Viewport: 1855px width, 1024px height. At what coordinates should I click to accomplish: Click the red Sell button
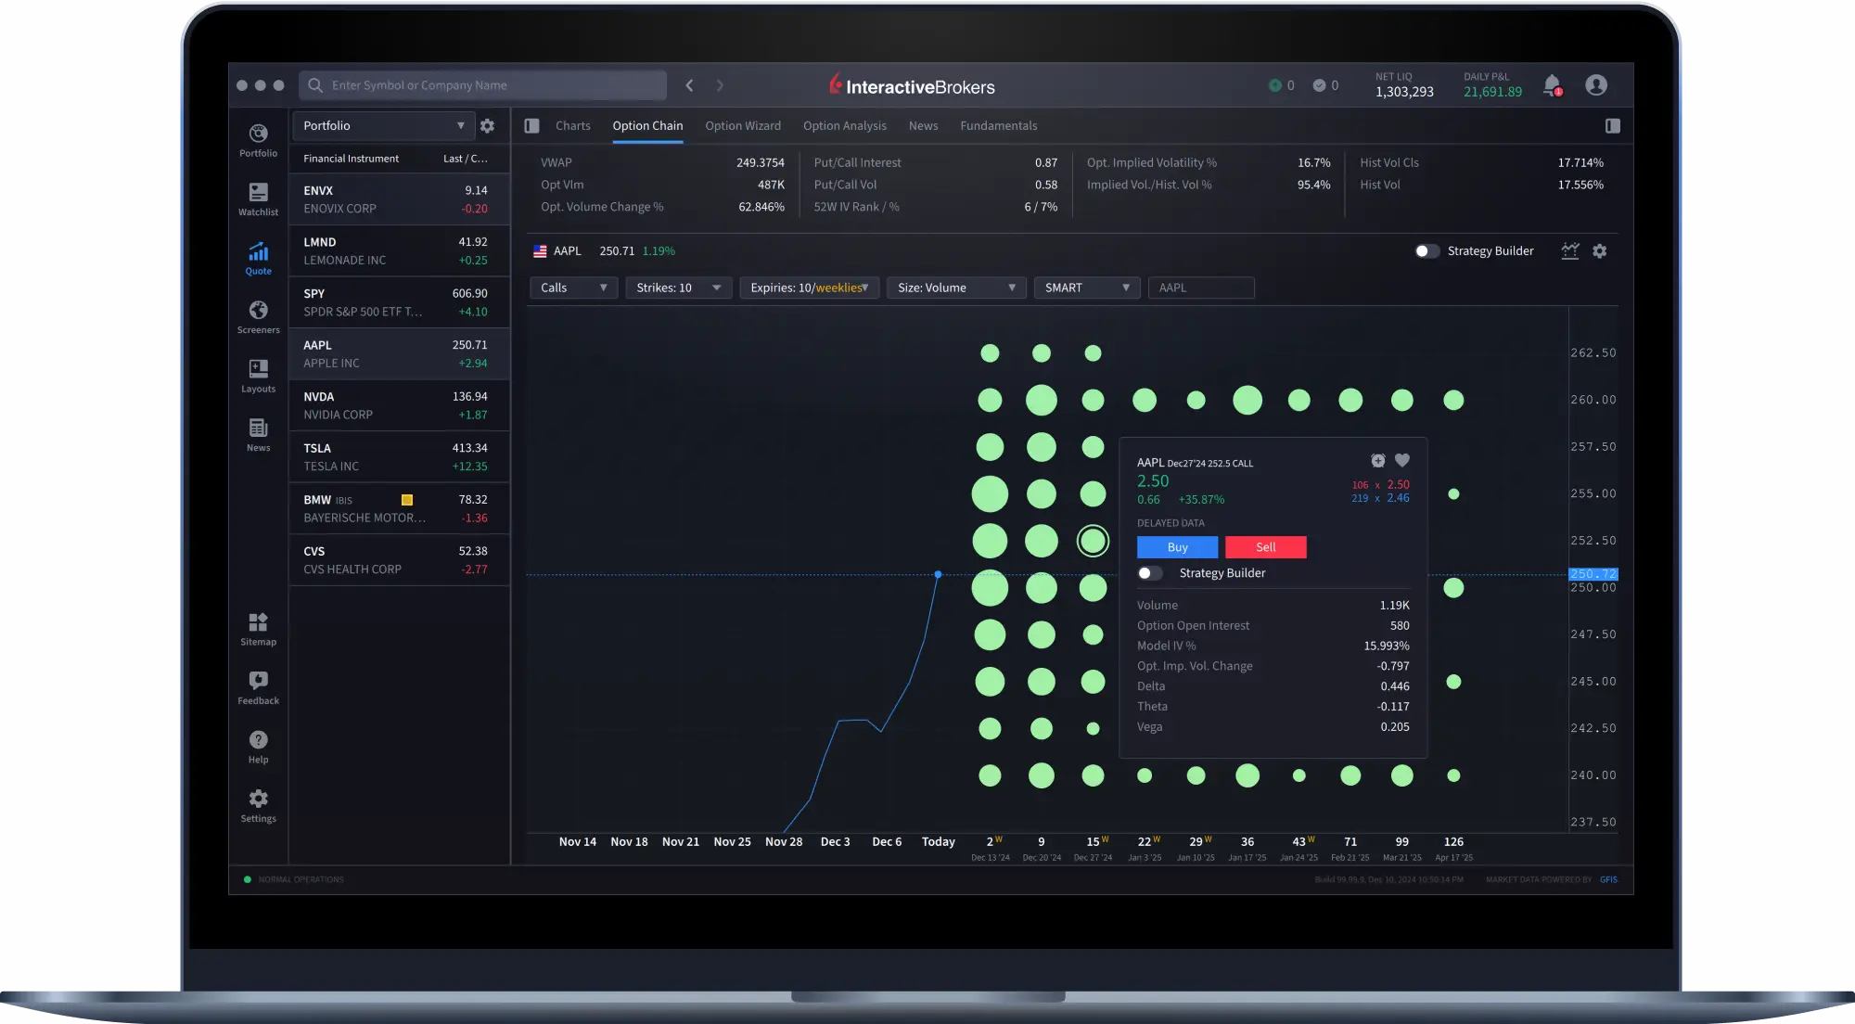tap(1265, 547)
